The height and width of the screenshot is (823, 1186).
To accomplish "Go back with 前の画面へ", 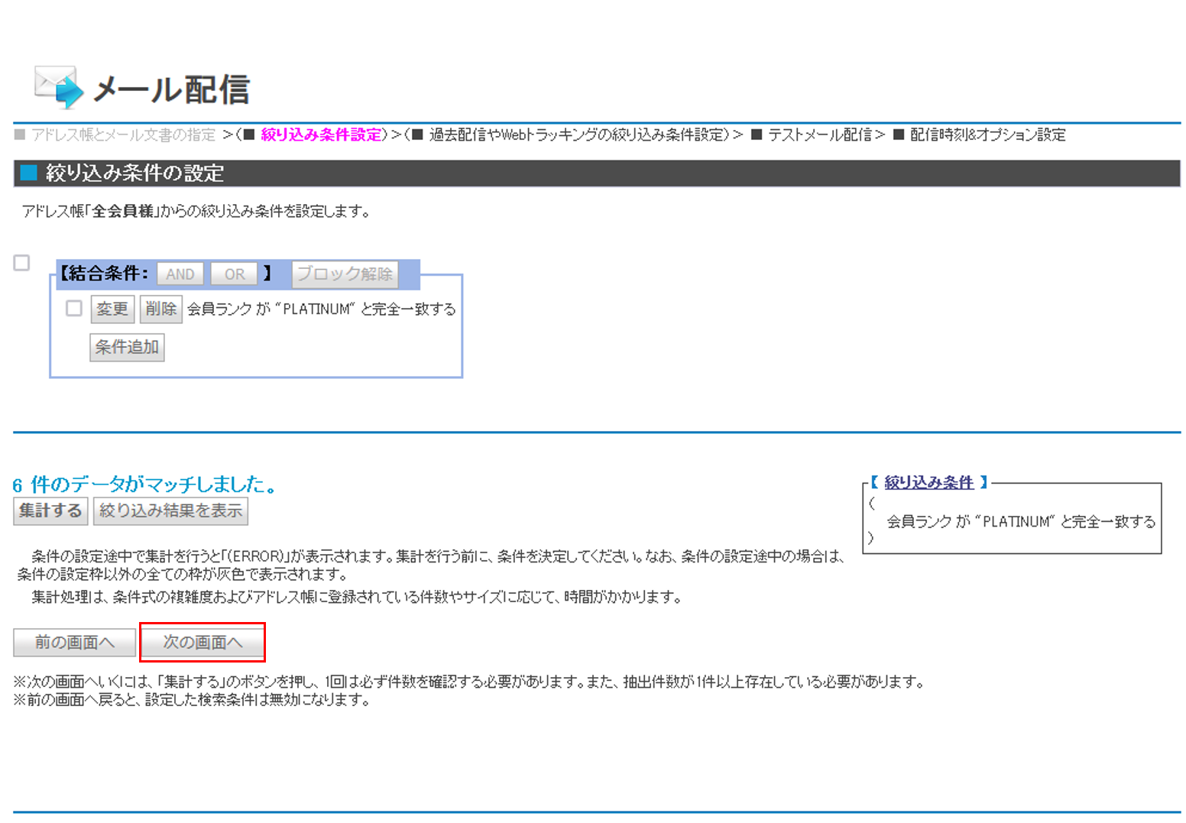I will pyautogui.click(x=74, y=643).
